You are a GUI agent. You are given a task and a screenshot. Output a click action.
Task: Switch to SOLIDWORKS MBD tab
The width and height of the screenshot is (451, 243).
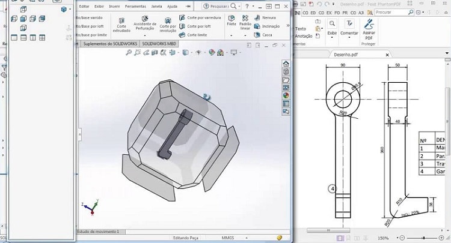point(159,44)
